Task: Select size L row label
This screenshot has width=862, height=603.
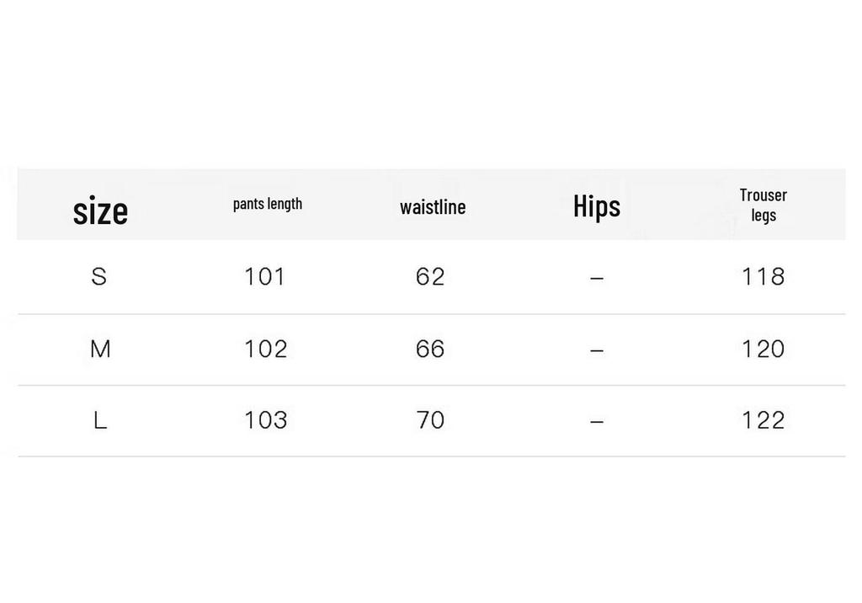Action: pos(100,420)
